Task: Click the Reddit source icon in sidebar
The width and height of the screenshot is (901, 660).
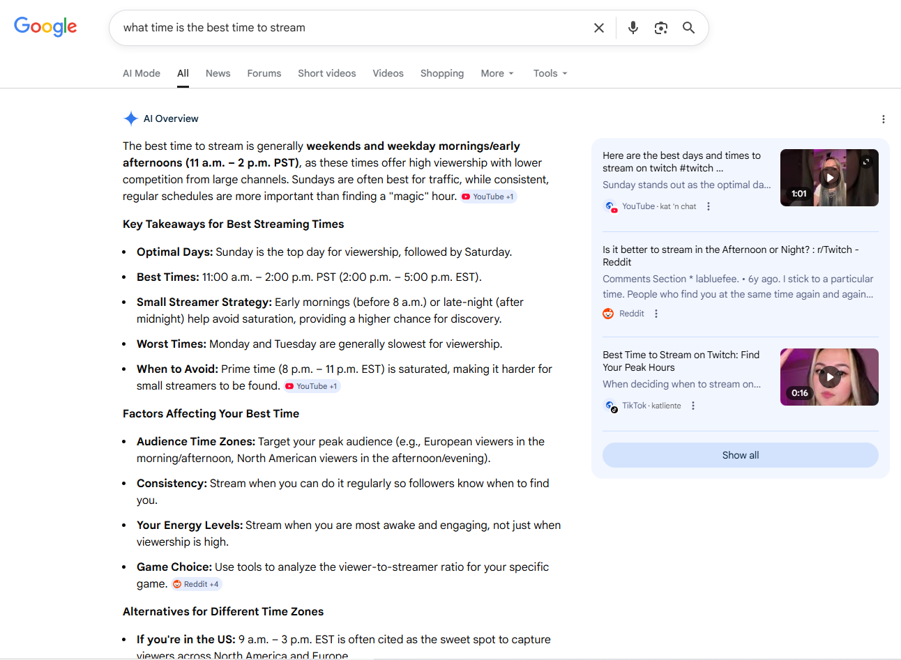Action: tap(608, 314)
